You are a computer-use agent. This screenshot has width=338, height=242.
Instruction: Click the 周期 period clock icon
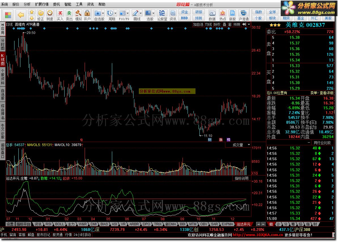coord(110,13)
